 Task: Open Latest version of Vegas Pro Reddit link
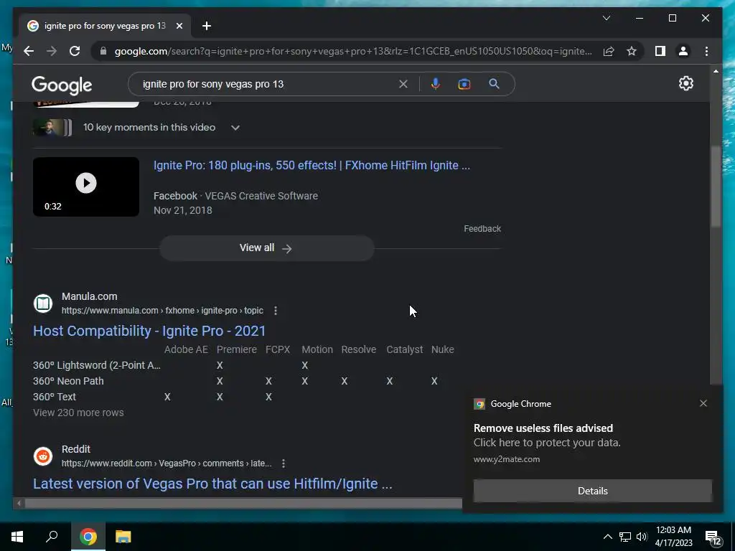pos(212,484)
